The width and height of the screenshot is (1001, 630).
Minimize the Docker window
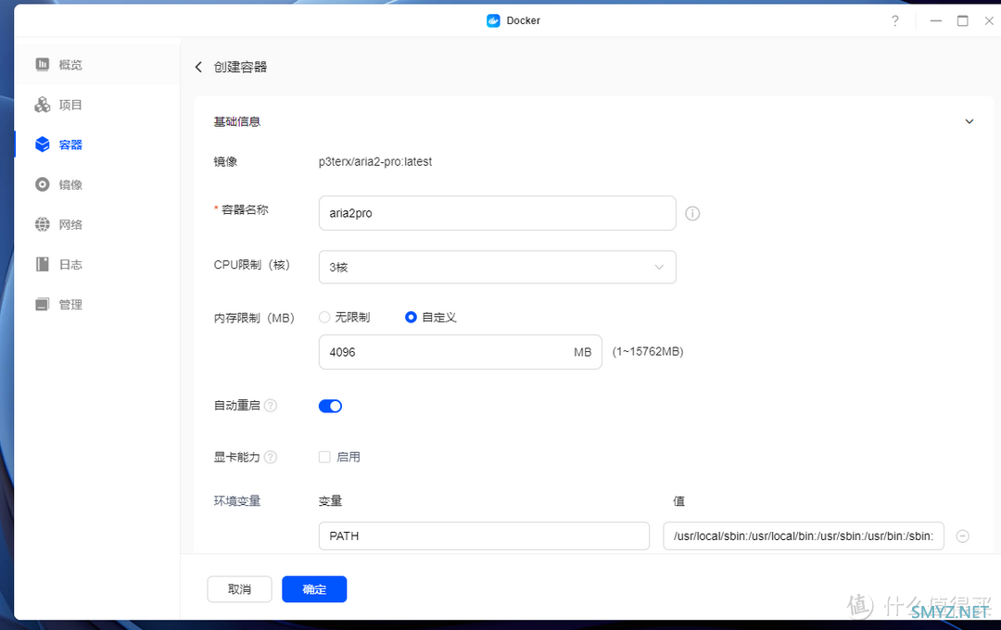(x=936, y=20)
